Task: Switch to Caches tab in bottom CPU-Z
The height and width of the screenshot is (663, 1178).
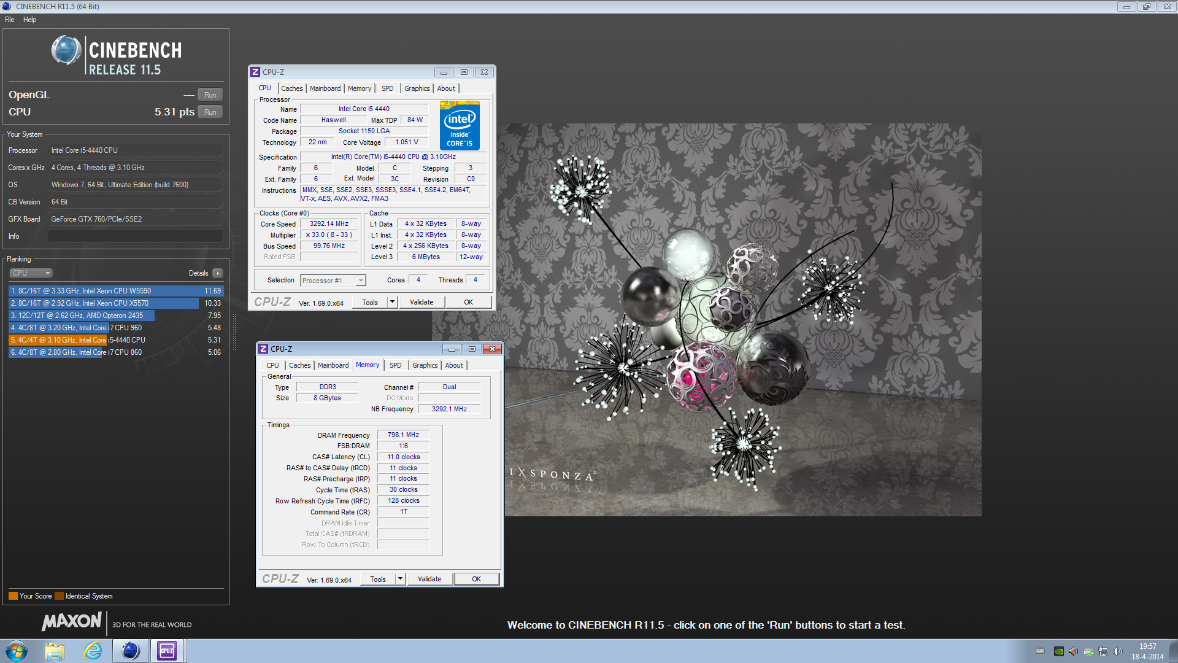Action: (300, 365)
